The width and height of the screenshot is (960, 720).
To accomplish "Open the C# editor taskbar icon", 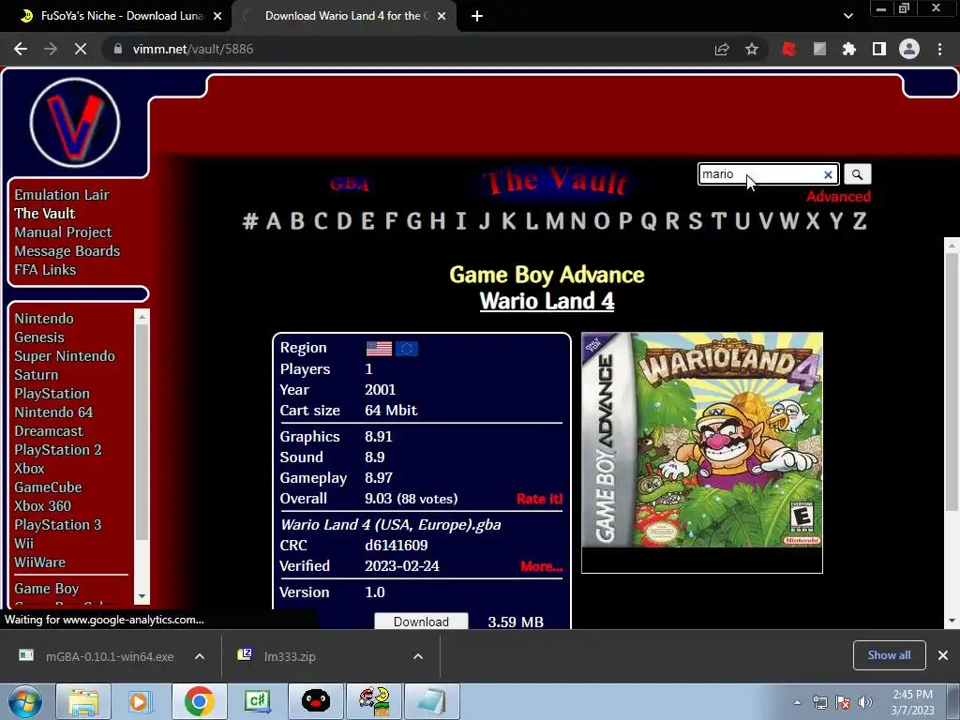I will point(257,701).
